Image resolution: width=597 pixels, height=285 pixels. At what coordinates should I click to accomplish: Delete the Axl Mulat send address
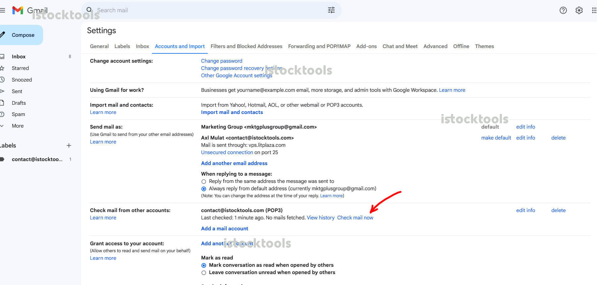pyautogui.click(x=558, y=138)
